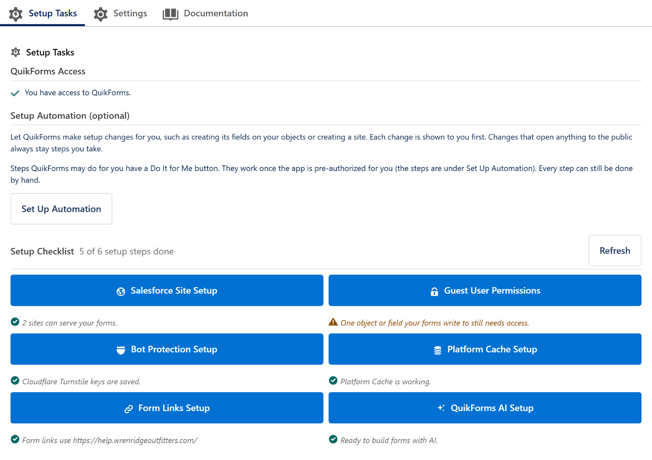This screenshot has width=652, height=460.
Task: Switch to the Settings tab
Action: (x=120, y=13)
